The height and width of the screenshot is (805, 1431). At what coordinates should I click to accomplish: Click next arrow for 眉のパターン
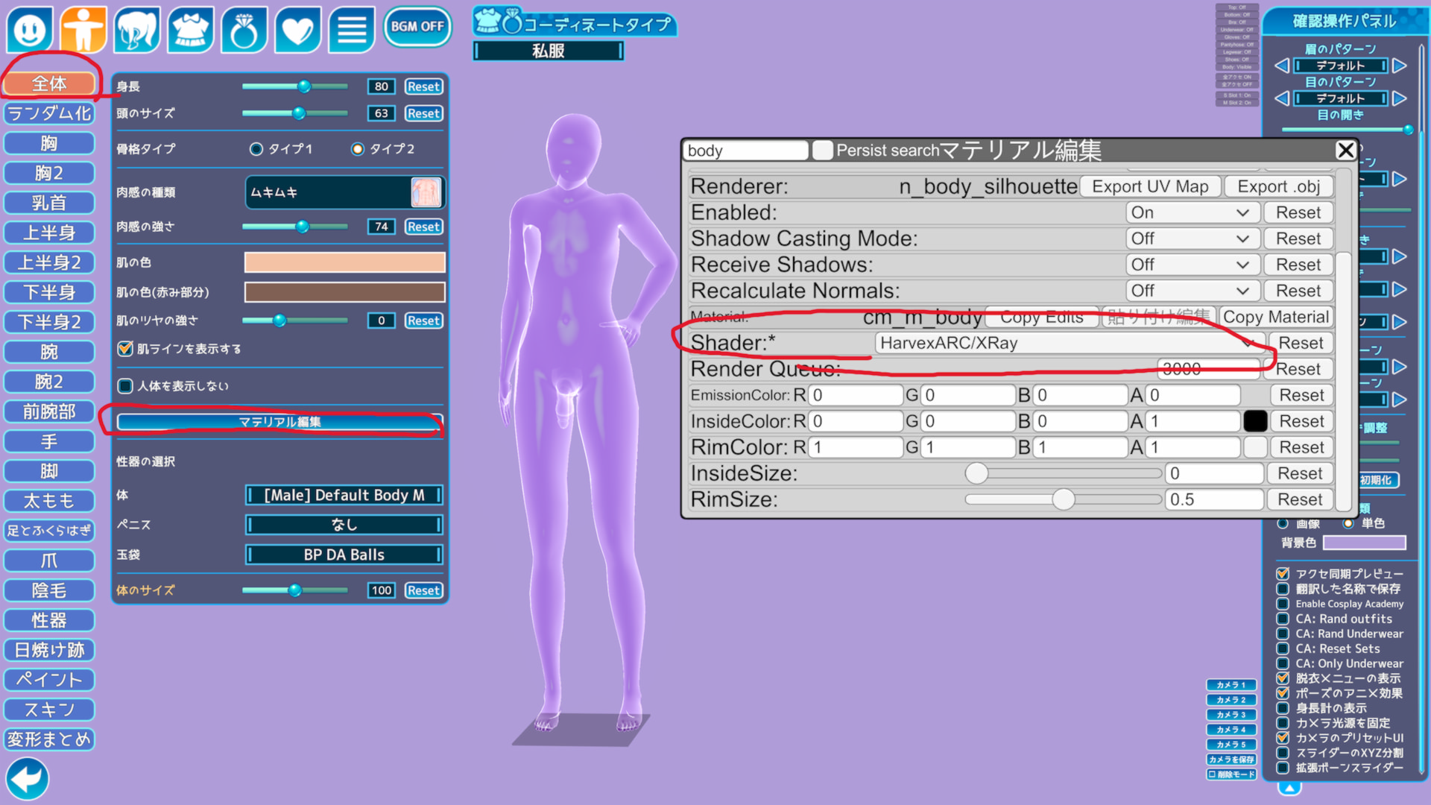tap(1400, 66)
